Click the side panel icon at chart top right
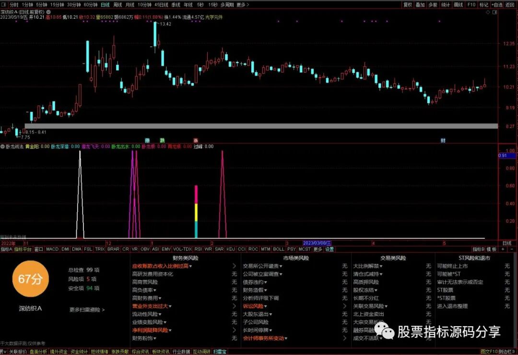The image size is (518, 355). 495,12
